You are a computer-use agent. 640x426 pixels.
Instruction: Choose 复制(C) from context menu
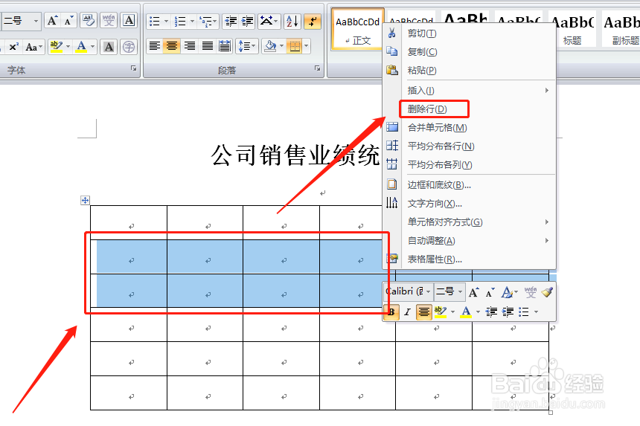(x=470, y=52)
